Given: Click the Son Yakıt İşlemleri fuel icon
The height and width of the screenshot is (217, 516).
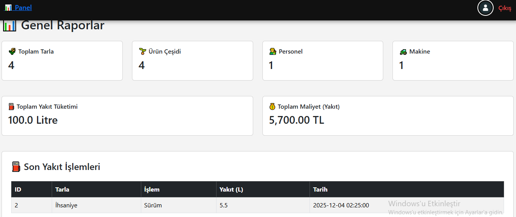Looking at the screenshot, I should click(x=16, y=167).
